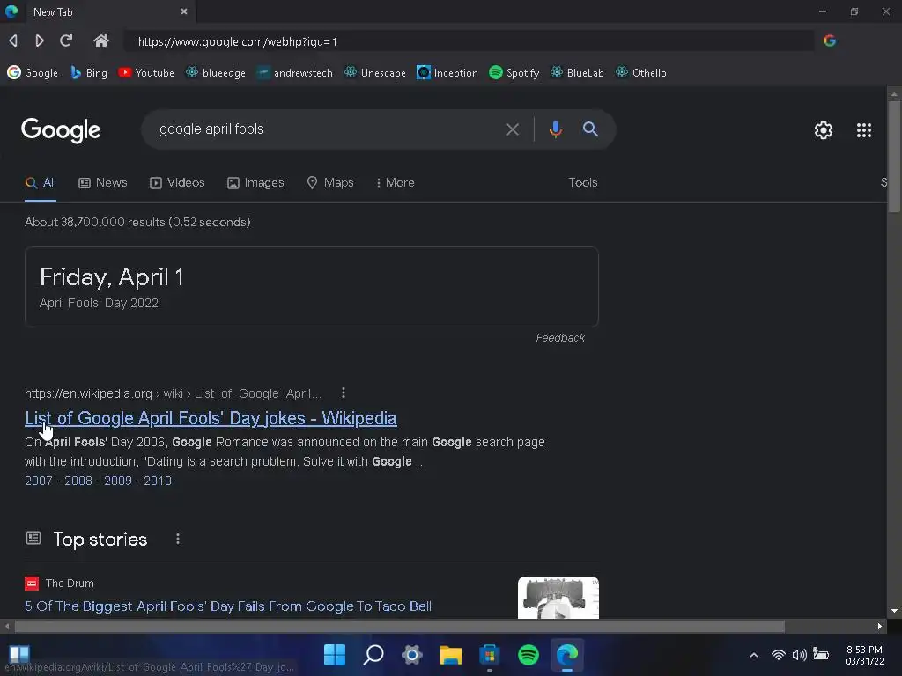Screen dimensions: 902x676
Task: Open File Explorer from the taskbar
Action: [x=450, y=654]
